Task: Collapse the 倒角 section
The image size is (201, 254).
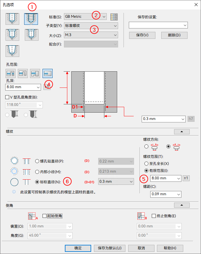Action: [182, 205]
